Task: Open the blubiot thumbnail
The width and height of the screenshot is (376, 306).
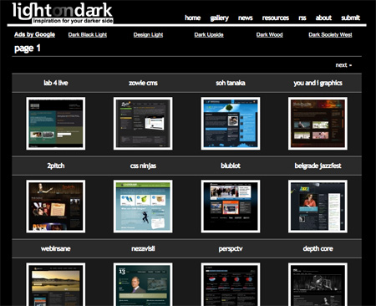Action: coord(231,207)
